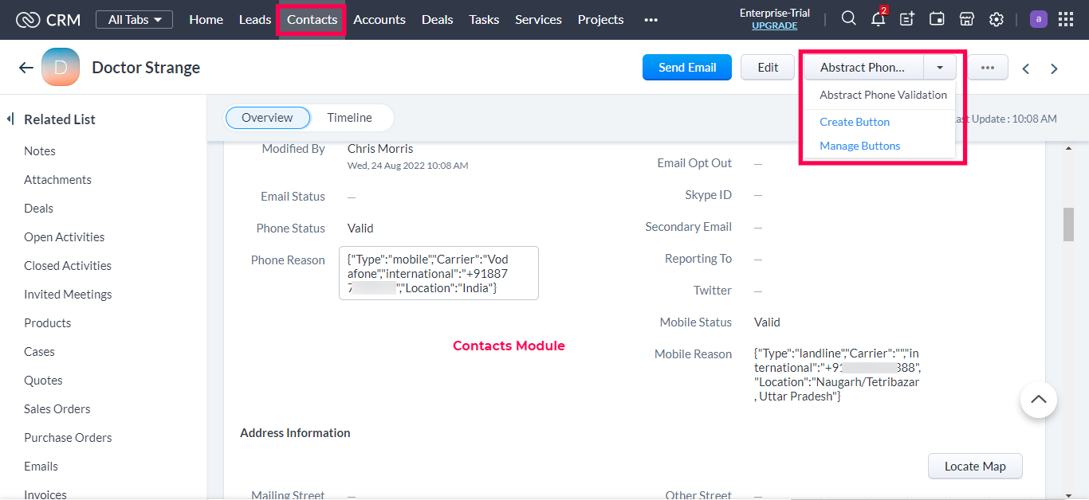This screenshot has height=500, width=1089.
Task: Go to the previous record arrow
Action: coord(1026,68)
